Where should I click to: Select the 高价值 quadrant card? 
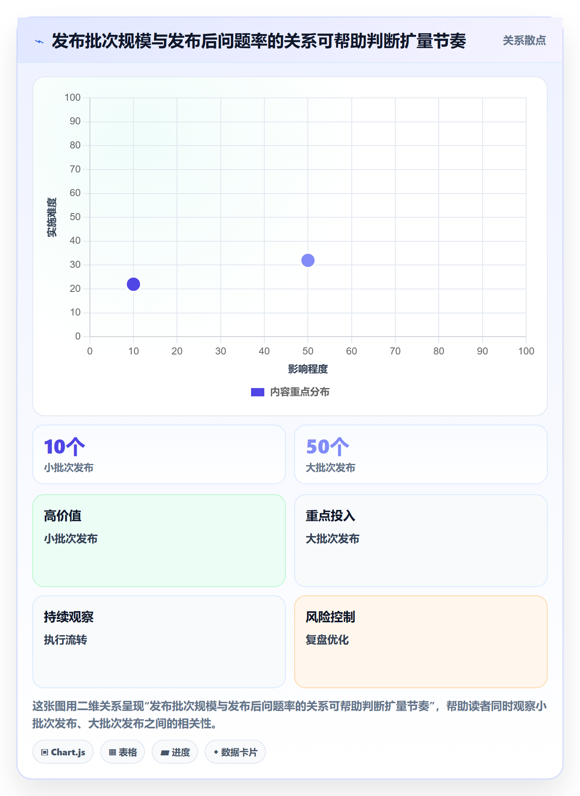[x=159, y=541]
